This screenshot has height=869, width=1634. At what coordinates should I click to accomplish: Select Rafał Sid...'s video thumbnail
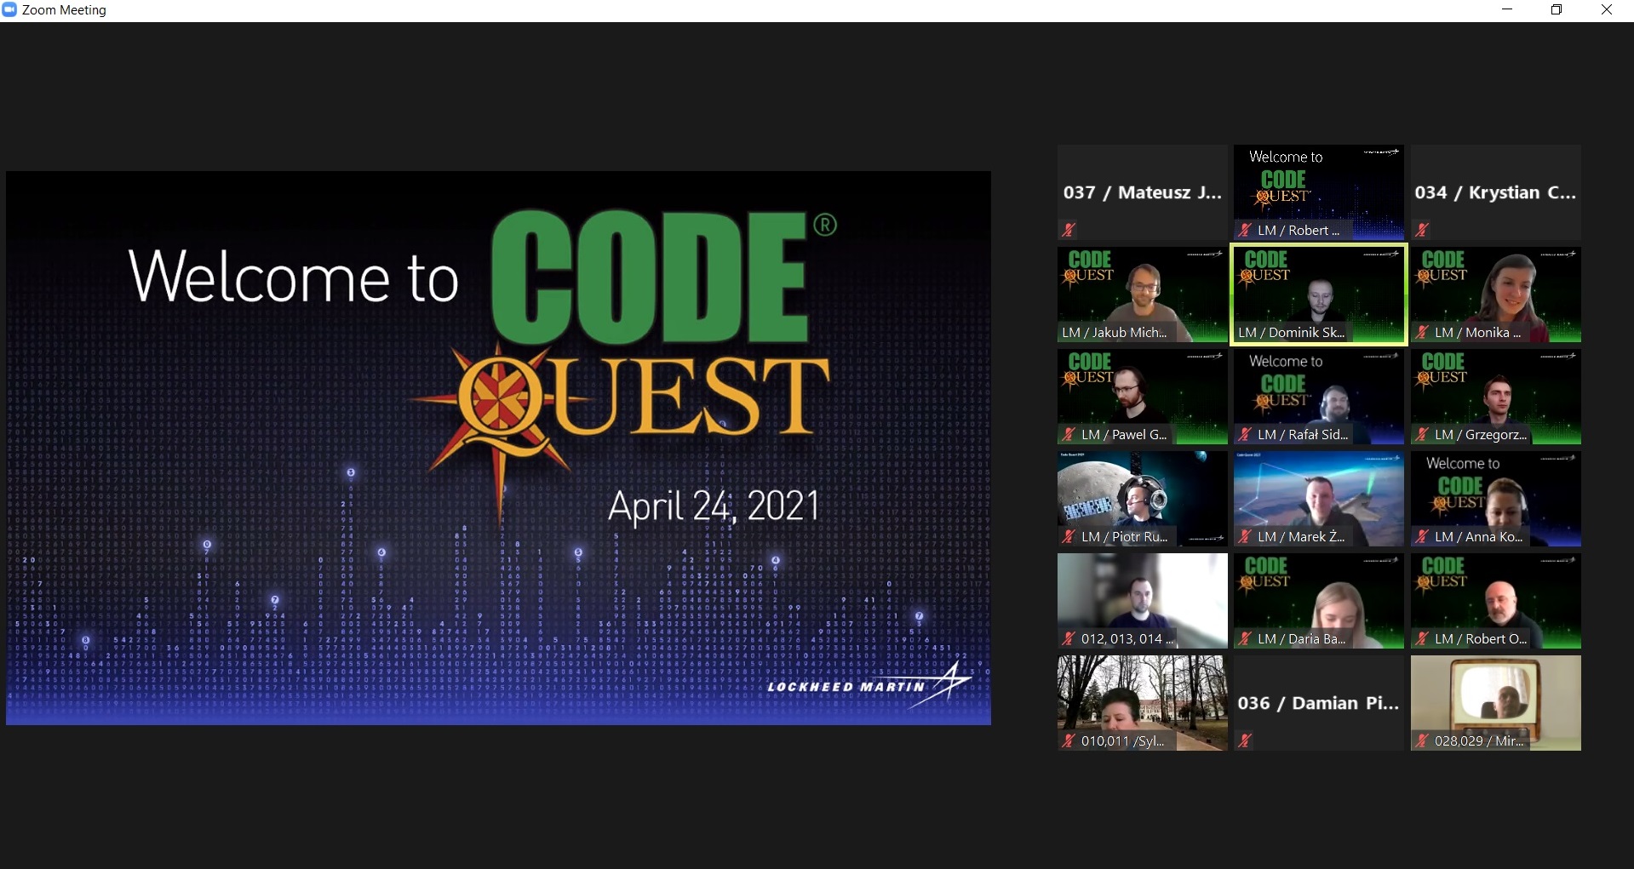click(x=1319, y=397)
